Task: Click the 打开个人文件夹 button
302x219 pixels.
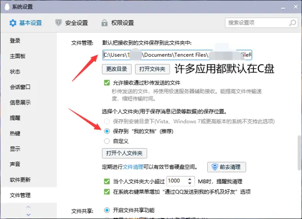Action: 124,153
